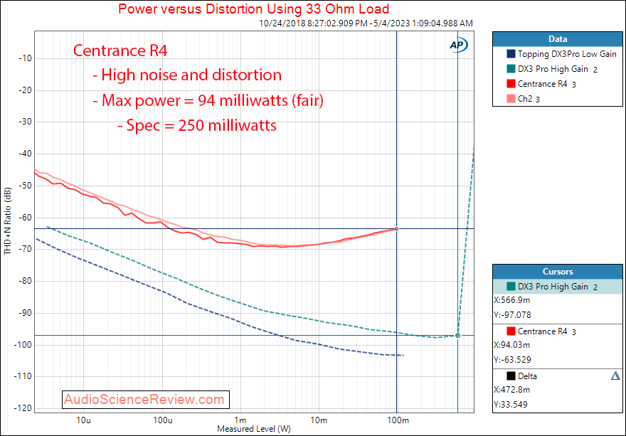This screenshot has width=626, height=436.
Task: Click the '-10' y-axis tick label
Action: 25,59
